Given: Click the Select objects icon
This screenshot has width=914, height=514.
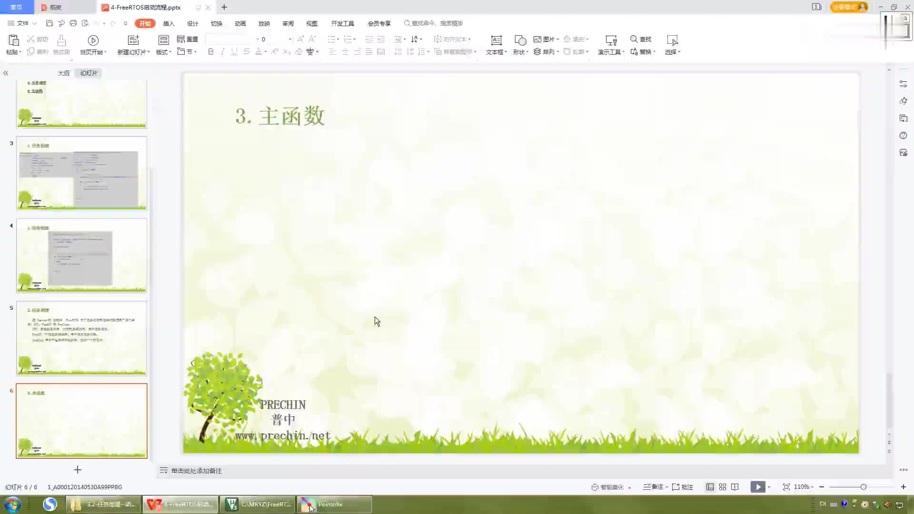Looking at the screenshot, I should [672, 40].
